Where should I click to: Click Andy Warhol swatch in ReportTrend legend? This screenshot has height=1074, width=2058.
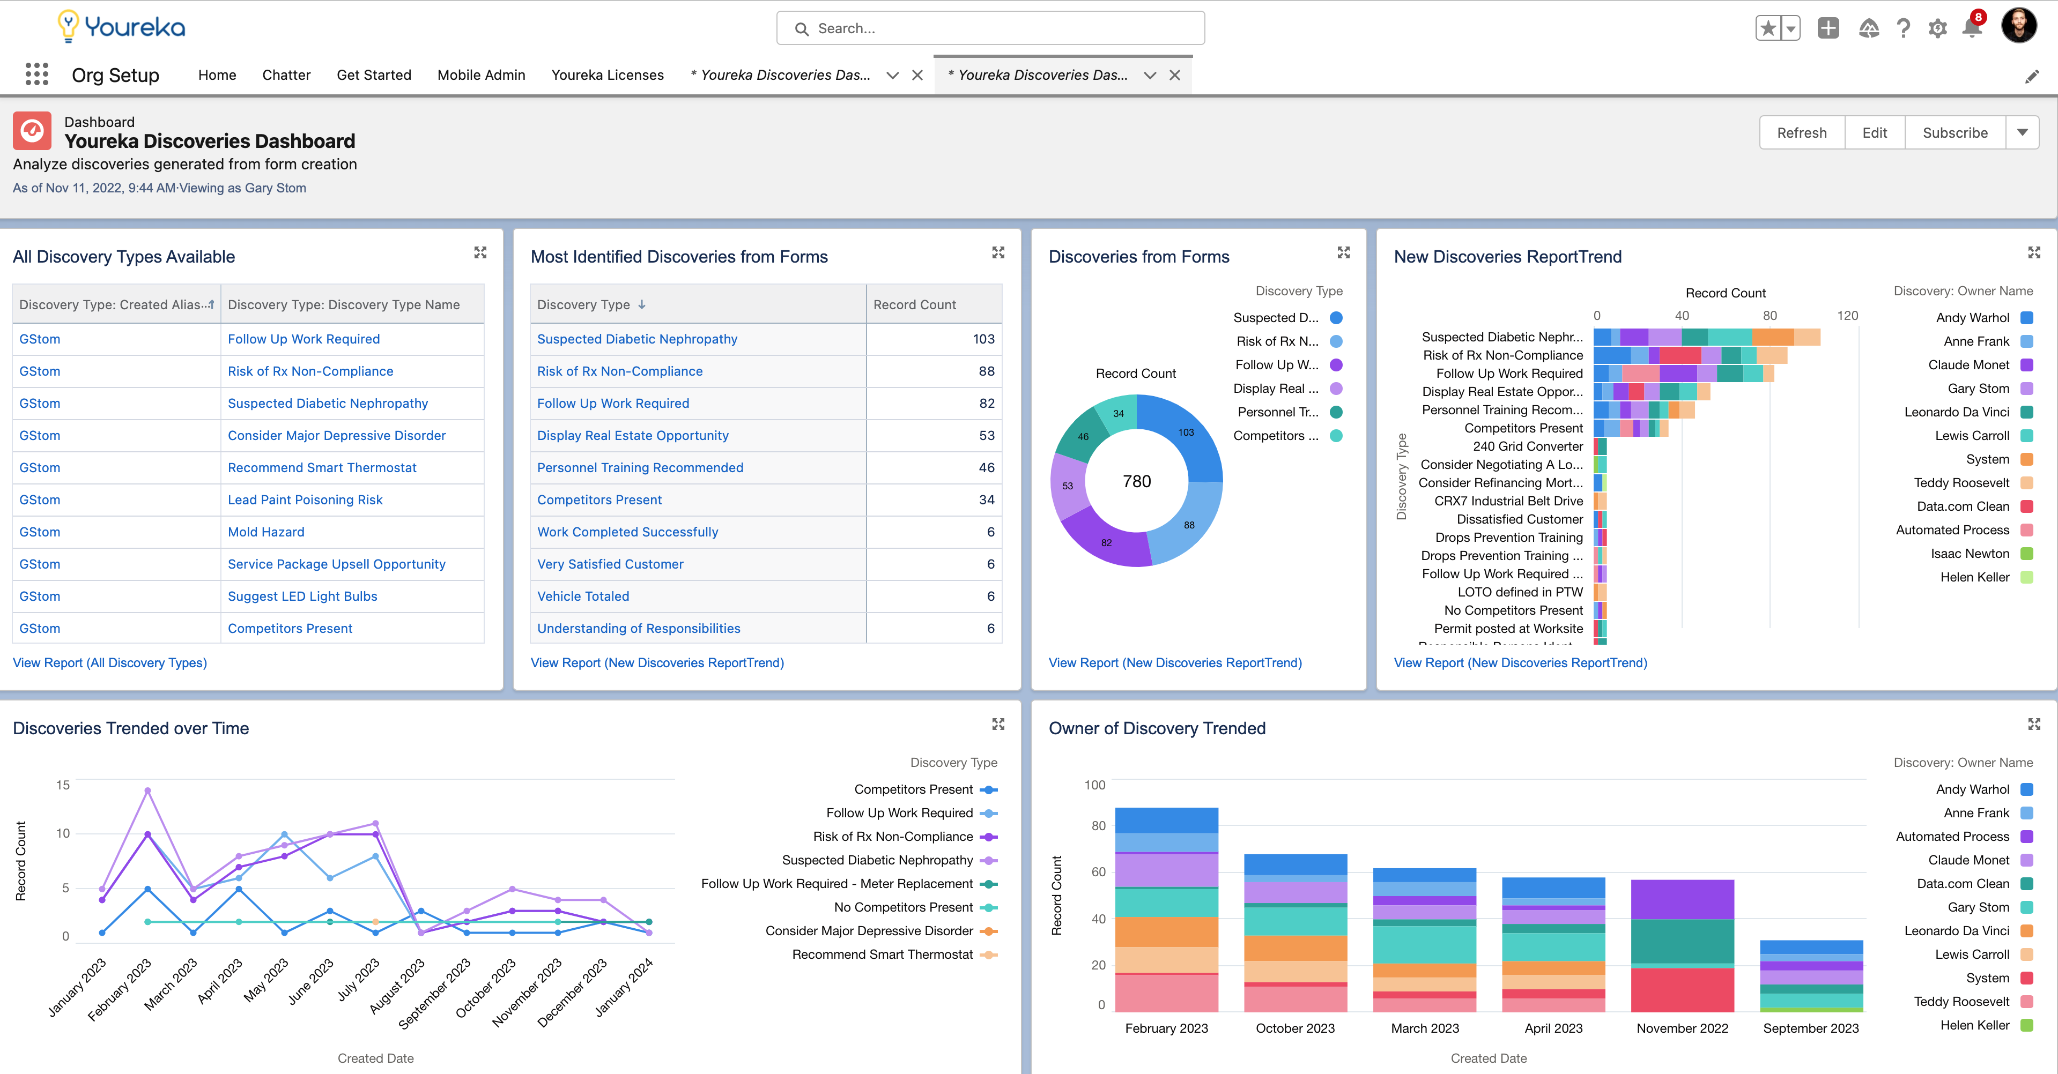point(2026,318)
